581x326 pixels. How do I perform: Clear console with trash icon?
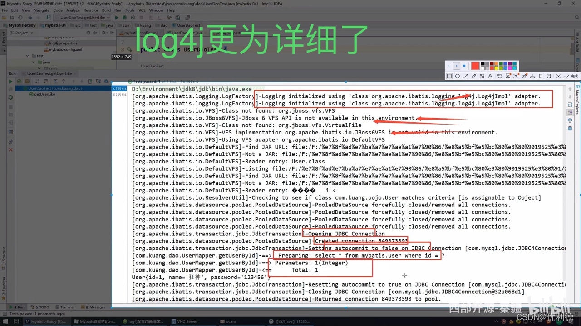click(570, 128)
